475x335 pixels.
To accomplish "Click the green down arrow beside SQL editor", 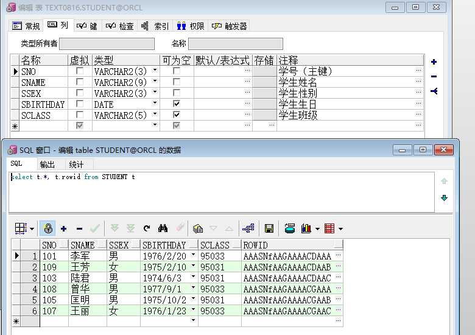I will (444, 198).
